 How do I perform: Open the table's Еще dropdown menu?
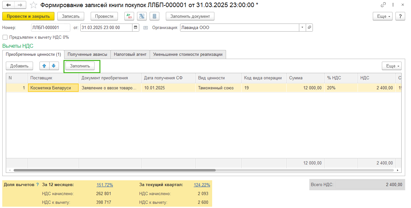click(x=392, y=66)
